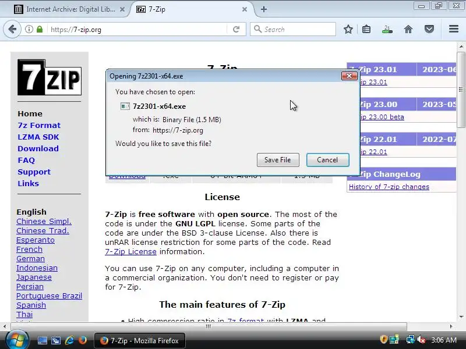Cancel the file download dialog
466x349 pixels.
pos(327,160)
